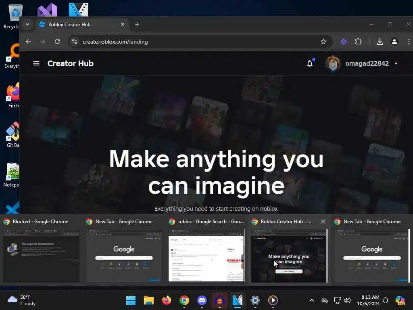Click the browser forward arrow
Viewport: 413px width, 310px height.
[x=43, y=42]
